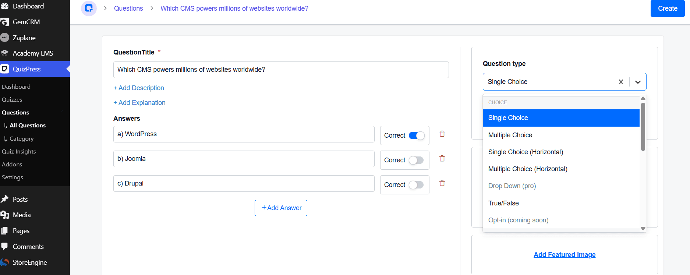Select Multiple Choice question type
690x275 pixels.
[561, 135]
